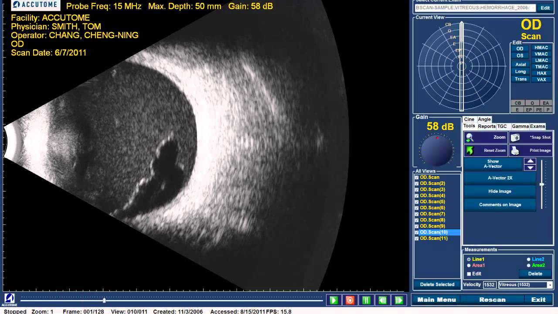Click Edit next to the exam name
Image resolution: width=558 pixels, height=314 pixels.
(545, 8)
